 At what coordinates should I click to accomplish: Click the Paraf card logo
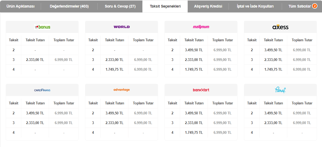coord(280,90)
